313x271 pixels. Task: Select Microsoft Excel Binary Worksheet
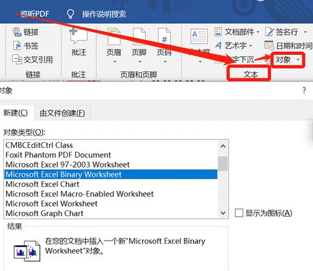(x=111, y=174)
